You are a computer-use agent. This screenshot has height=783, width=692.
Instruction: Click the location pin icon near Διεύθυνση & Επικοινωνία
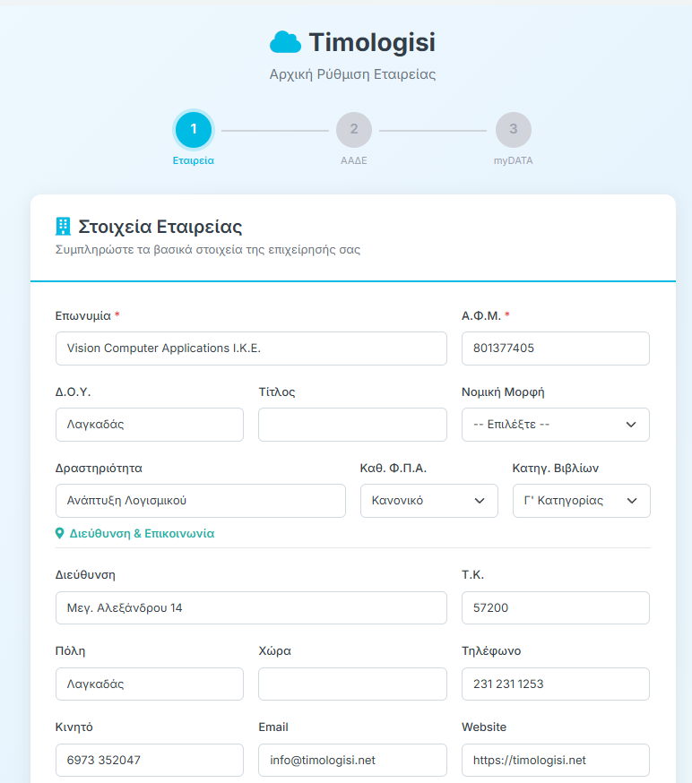[x=60, y=533]
